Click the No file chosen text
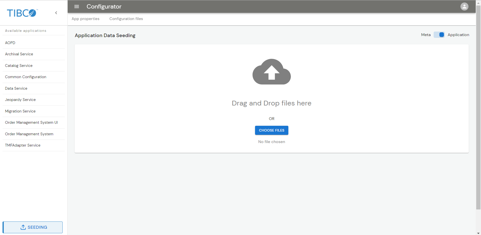The height and width of the screenshot is (235, 481). [x=272, y=142]
